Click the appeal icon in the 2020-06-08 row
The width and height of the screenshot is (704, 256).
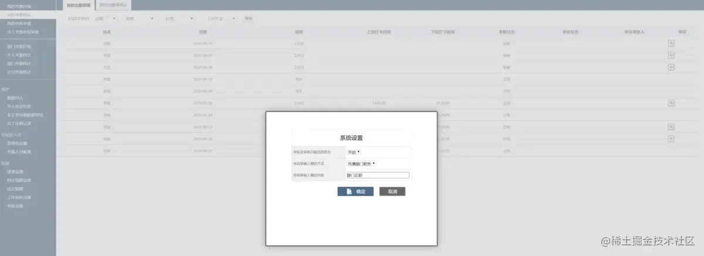671,67
